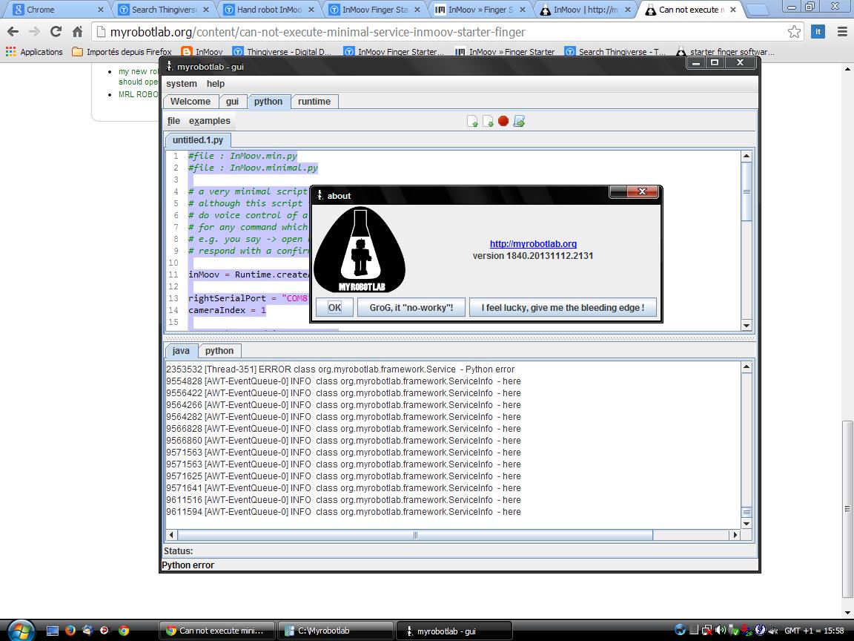Bookmark this page with the star icon
The height and width of the screenshot is (641, 854).
tap(794, 32)
